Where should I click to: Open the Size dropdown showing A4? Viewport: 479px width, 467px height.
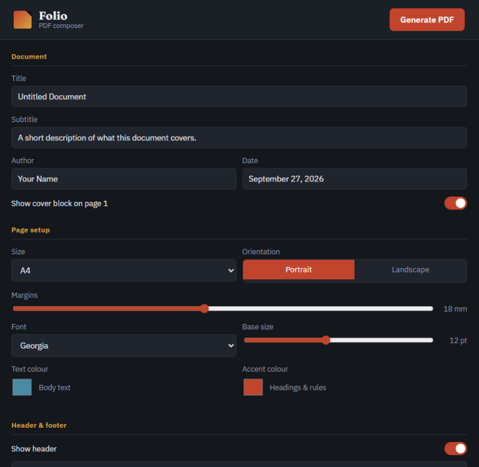pyautogui.click(x=123, y=271)
